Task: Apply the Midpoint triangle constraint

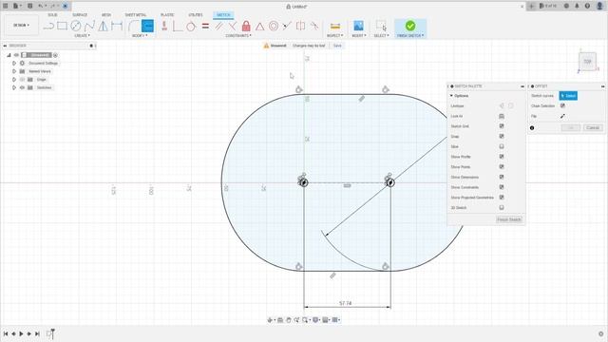Action: click(x=259, y=27)
